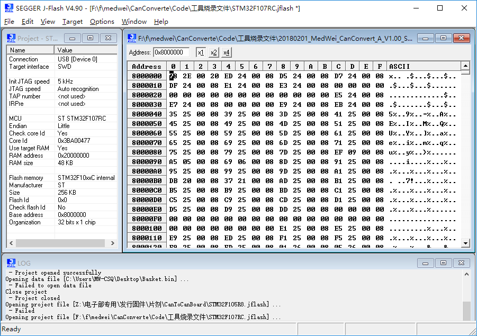Close the Project panel

108,38
